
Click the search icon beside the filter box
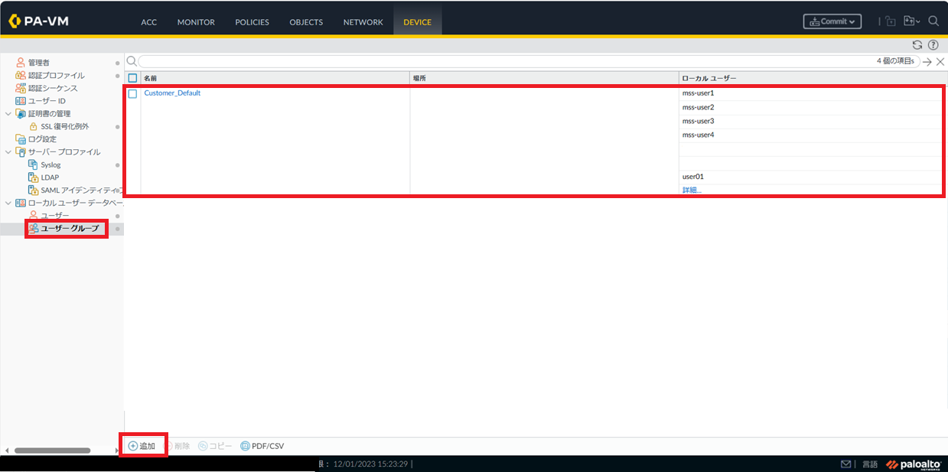pos(131,61)
